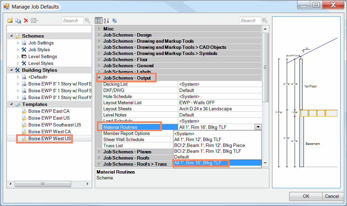
Task: Collapse the Schemes tree group
Action: pyautogui.click(x=11, y=36)
